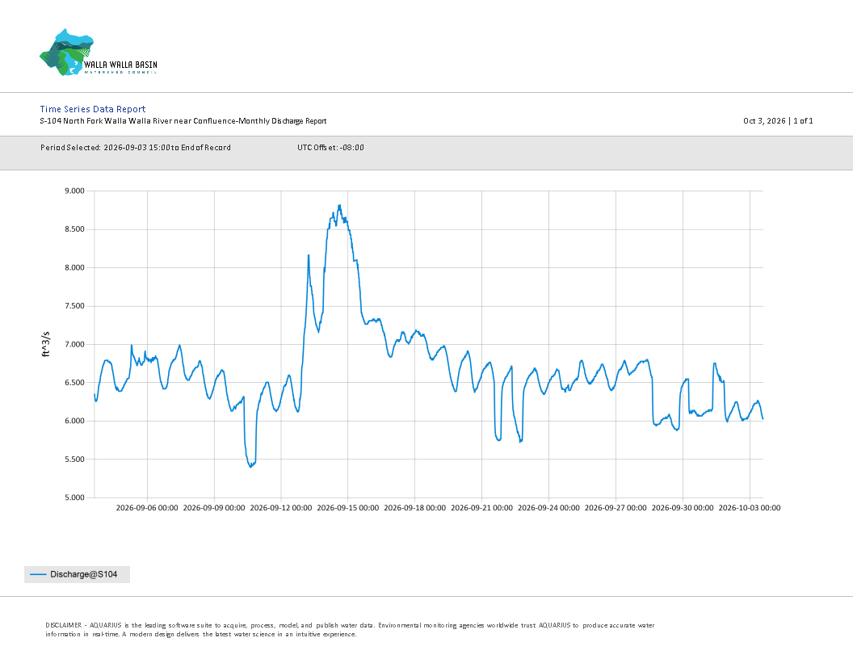Click the 6.000 y-axis value
Viewport: 853px width, 659px height.
point(74,421)
